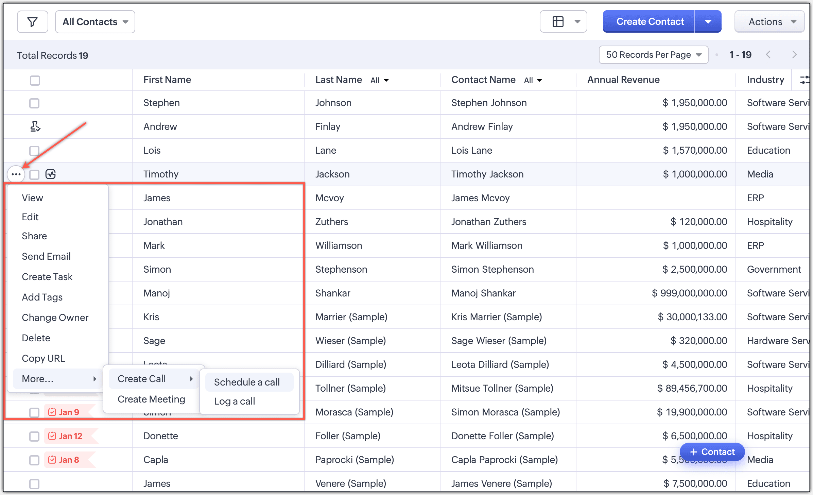The height and width of the screenshot is (495, 813).
Task: Open the Create Contact split arrow dropdown
Action: (708, 22)
